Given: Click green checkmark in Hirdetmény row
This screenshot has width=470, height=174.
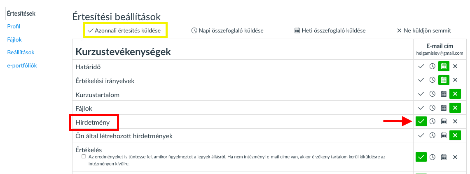Looking at the screenshot, I should 421,121.
